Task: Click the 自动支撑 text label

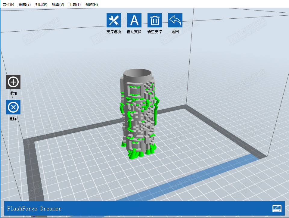Action: click(x=134, y=32)
